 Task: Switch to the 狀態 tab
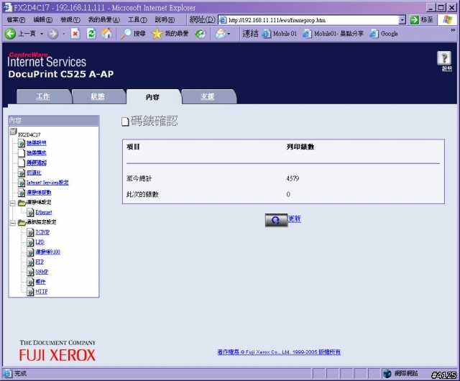click(98, 96)
